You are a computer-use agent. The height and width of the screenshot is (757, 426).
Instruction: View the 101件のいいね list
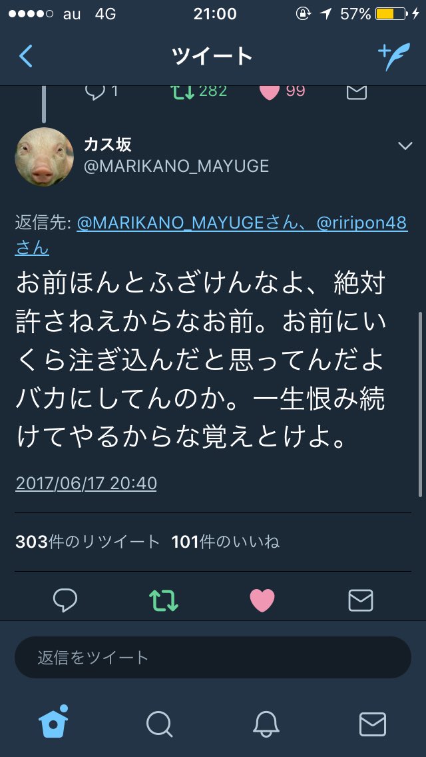225,542
